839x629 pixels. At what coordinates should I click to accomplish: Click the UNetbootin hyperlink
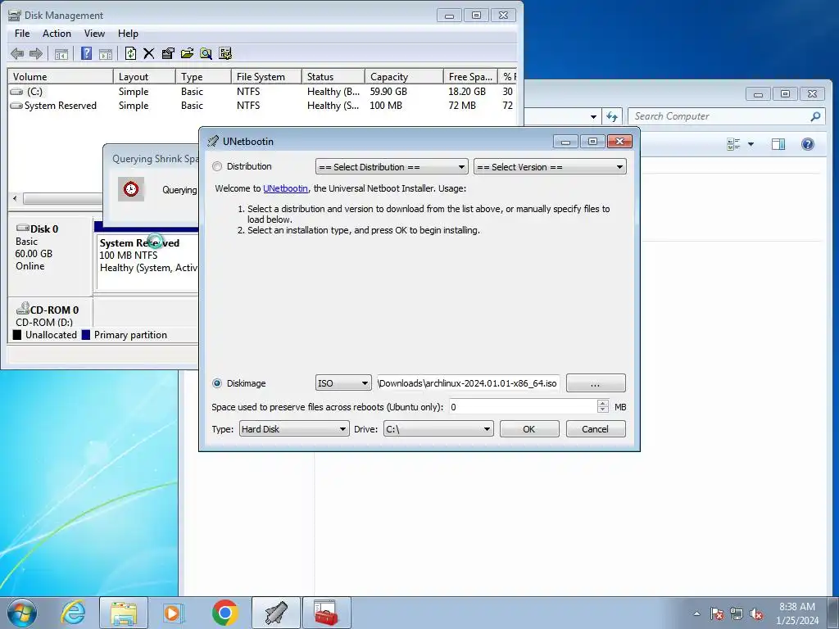(x=285, y=188)
